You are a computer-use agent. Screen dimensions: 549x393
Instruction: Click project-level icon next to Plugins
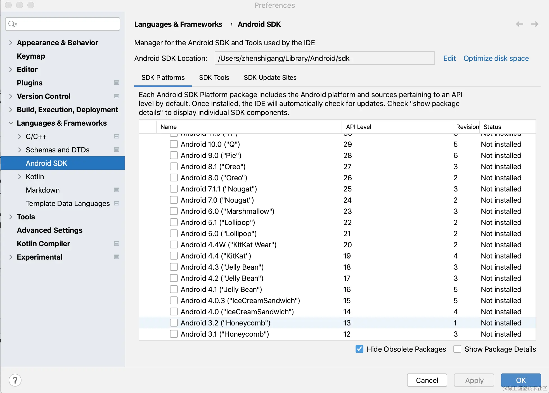pos(117,83)
